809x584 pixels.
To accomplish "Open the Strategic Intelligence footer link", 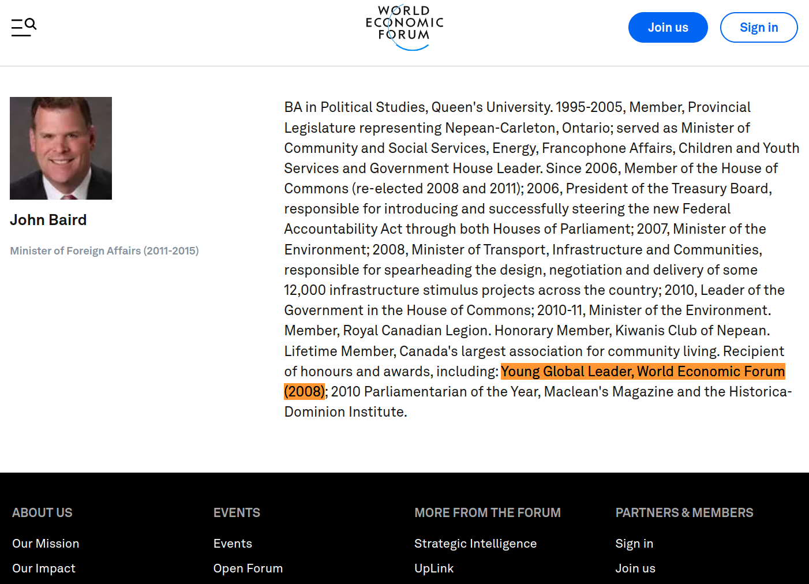I will pyautogui.click(x=475, y=544).
